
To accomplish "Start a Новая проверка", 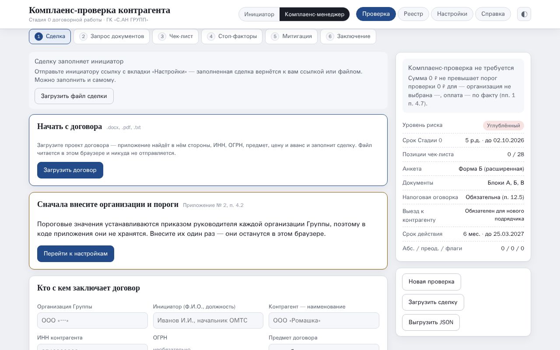I will pyautogui.click(x=431, y=282).
